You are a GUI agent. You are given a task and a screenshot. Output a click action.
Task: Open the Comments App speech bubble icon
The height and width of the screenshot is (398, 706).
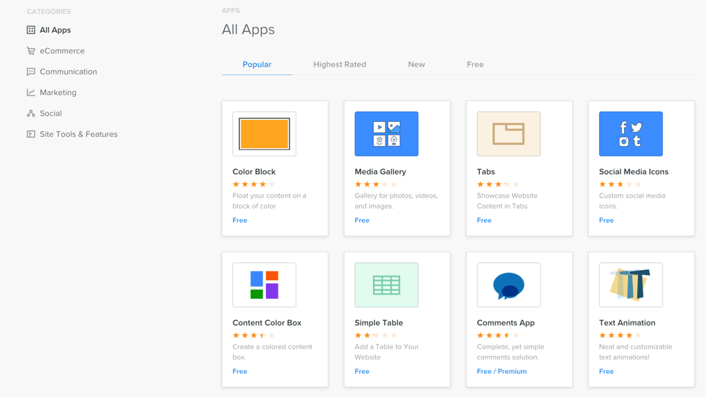(509, 285)
